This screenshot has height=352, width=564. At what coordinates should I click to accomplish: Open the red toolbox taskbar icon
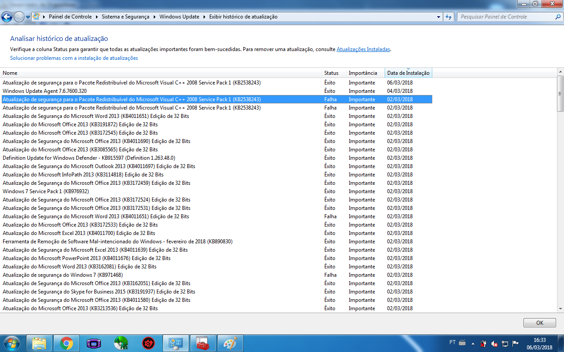[x=203, y=343]
